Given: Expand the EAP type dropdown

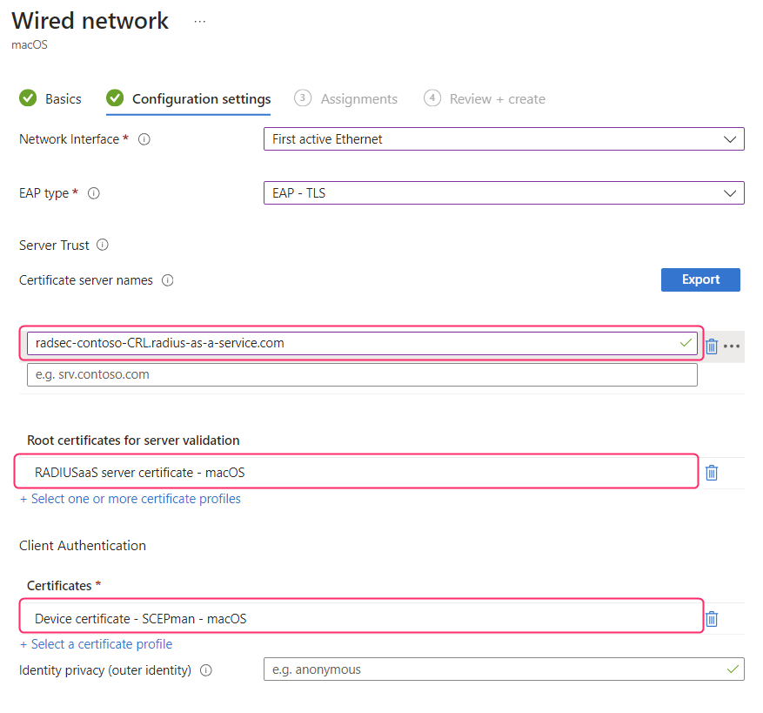Looking at the screenshot, I should (503, 193).
